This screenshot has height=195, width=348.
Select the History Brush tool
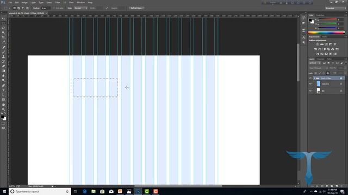3,61
